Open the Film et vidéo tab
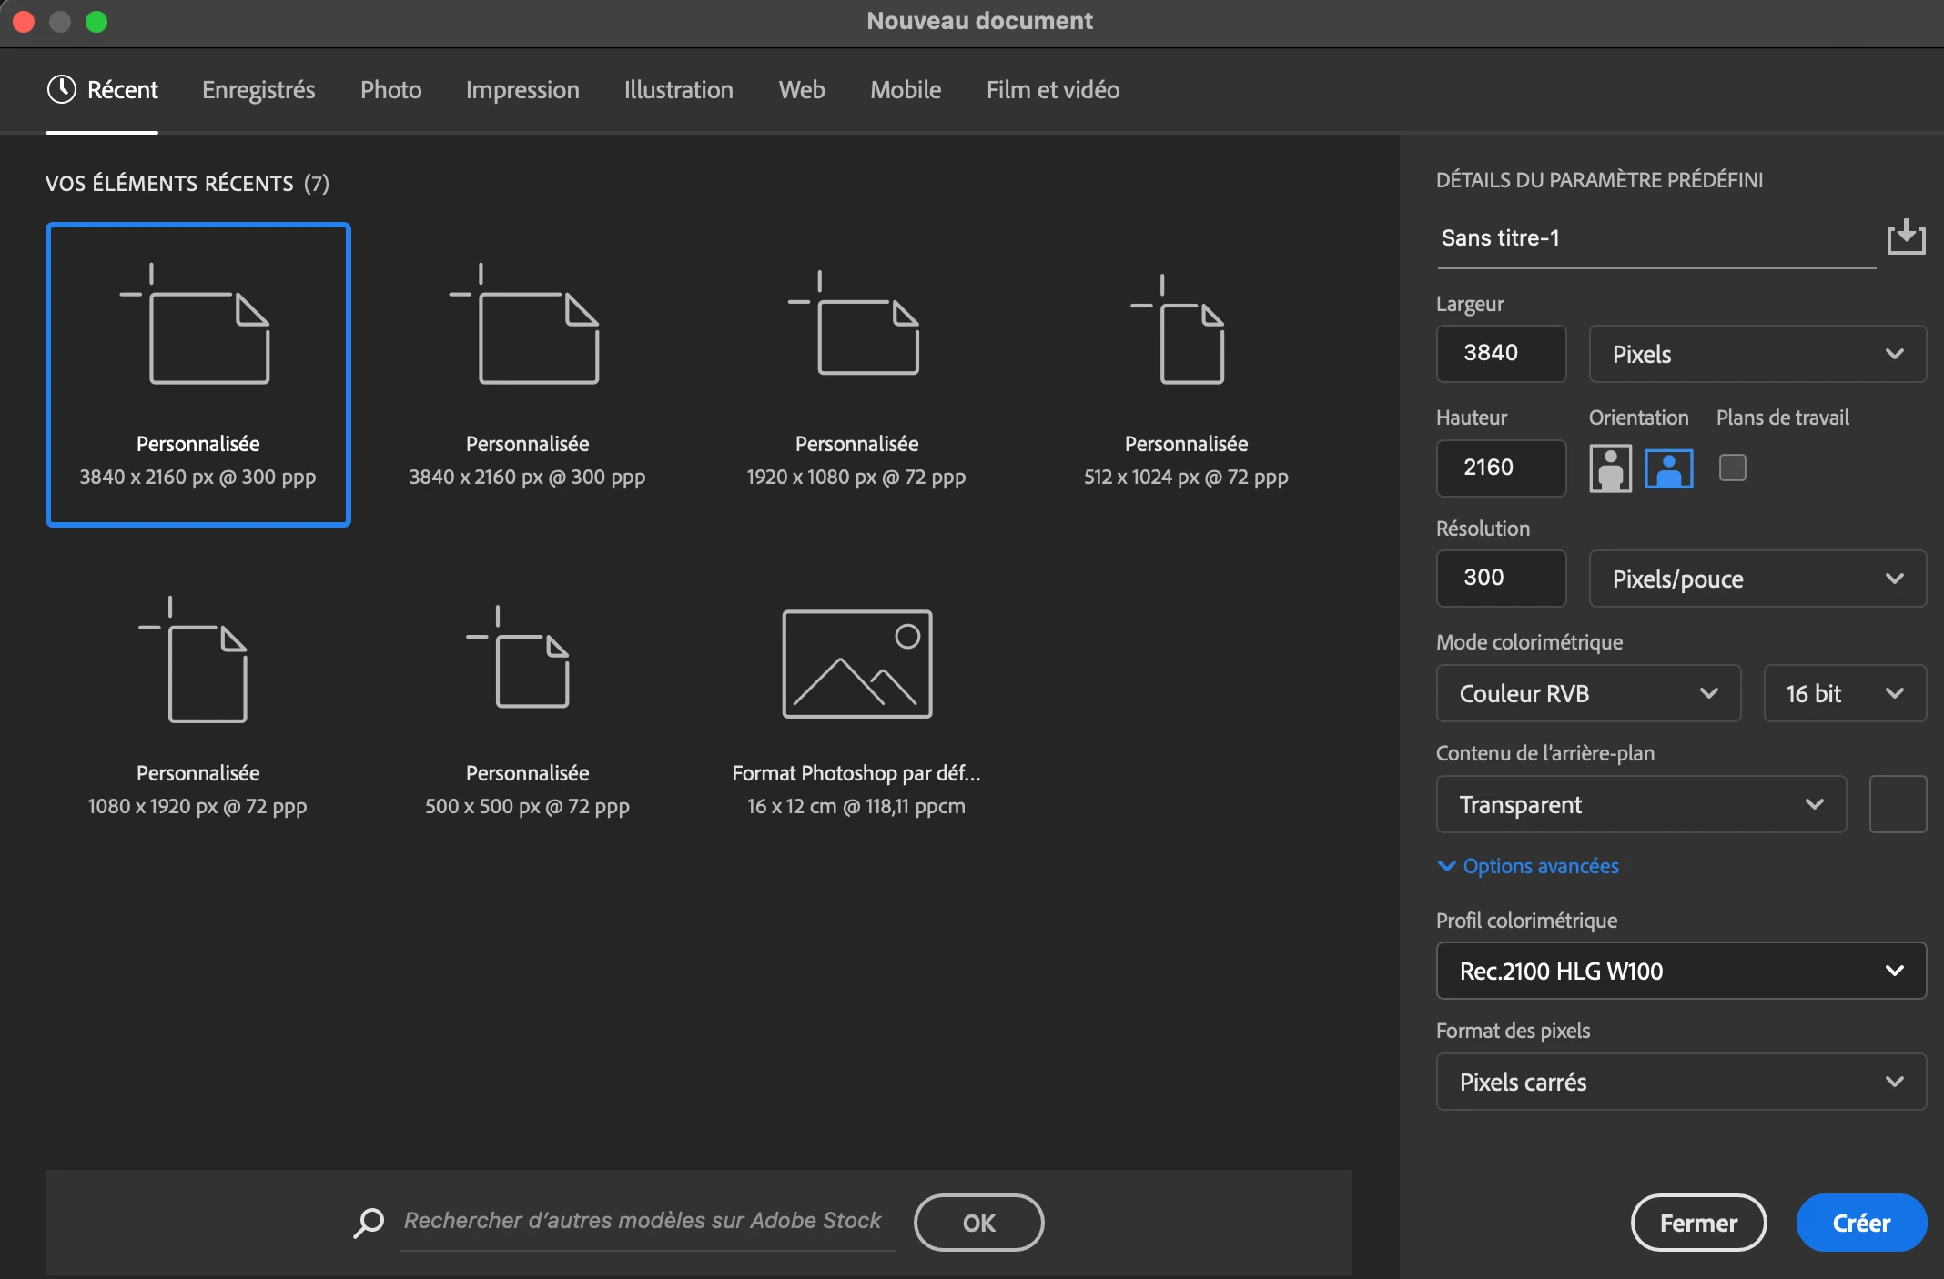The height and width of the screenshot is (1279, 1944). (x=1052, y=90)
